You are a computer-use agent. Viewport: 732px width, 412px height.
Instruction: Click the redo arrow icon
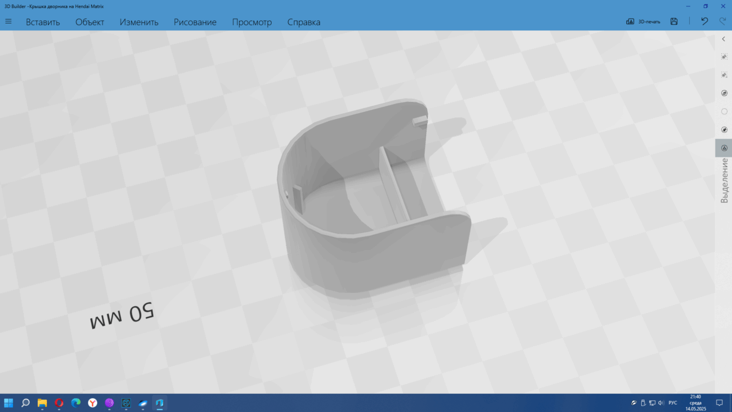722,22
